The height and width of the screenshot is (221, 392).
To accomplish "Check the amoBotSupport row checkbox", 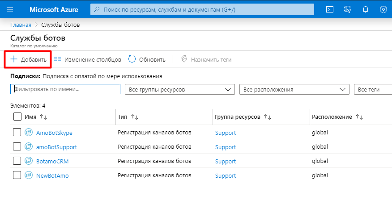I will point(17,146).
